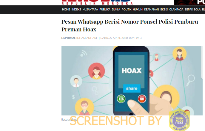Select the DUNIA navigation item
This screenshot has width=205, height=131.
(x=116, y=10)
